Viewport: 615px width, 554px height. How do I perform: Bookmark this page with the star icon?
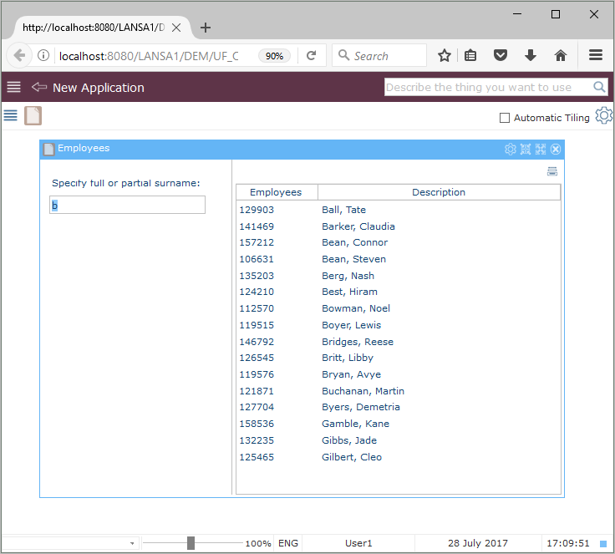pyautogui.click(x=445, y=56)
